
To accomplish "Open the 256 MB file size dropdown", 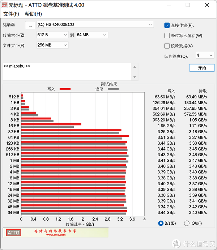I will coord(52,45).
